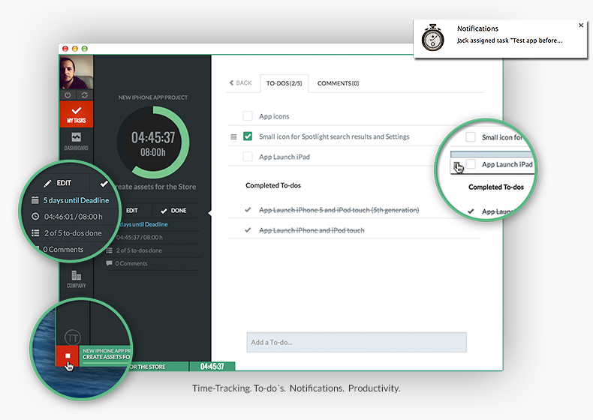Click the TT logo icon above the stop button
Image resolution: width=593 pixels, height=420 pixels.
(73, 337)
